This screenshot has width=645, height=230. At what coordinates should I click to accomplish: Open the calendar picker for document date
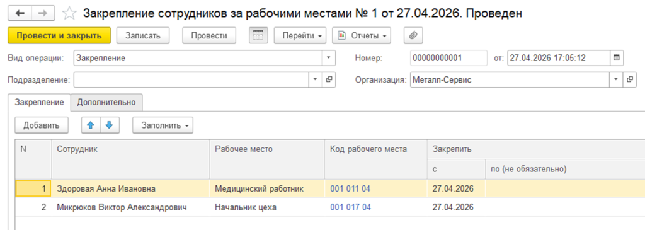point(617,58)
